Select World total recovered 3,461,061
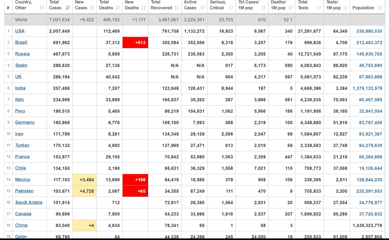The width and height of the screenshot is (389, 240). point(168,20)
